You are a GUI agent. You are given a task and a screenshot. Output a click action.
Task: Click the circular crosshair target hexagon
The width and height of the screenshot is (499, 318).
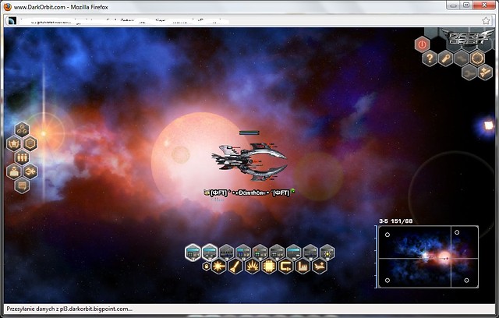tap(477, 58)
